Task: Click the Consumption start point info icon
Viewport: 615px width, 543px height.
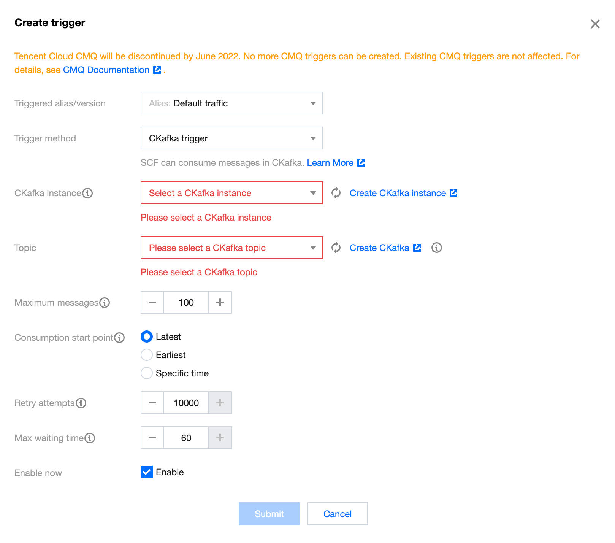Action: pyautogui.click(x=120, y=338)
